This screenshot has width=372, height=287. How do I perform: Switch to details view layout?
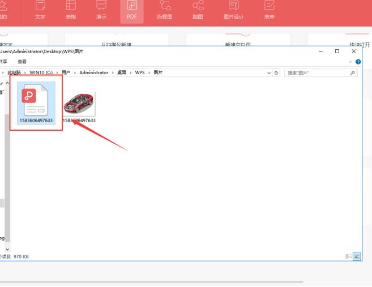349,256
